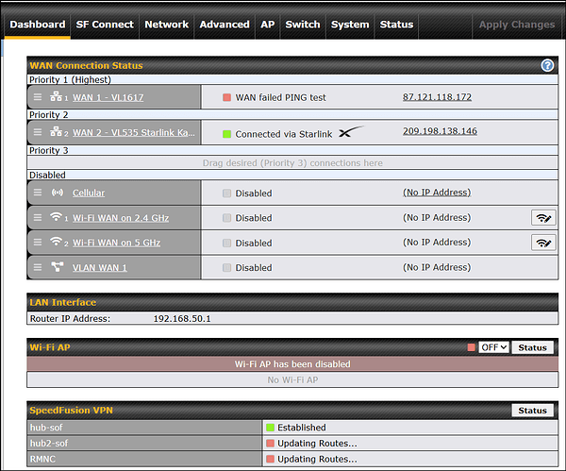Click the cellular signal icon
The height and width of the screenshot is (471, 566).
click(57, 193)
